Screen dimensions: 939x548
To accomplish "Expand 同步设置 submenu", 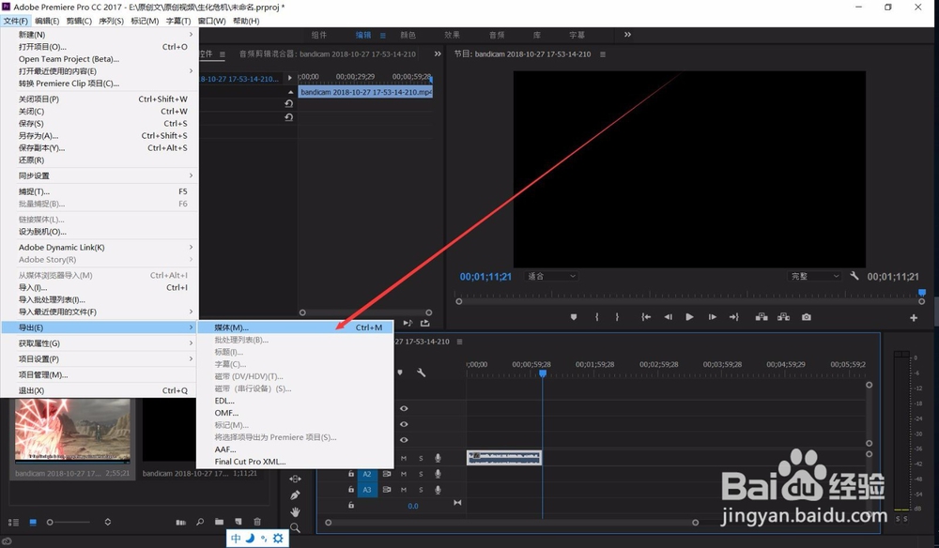I will click(100, 175).
